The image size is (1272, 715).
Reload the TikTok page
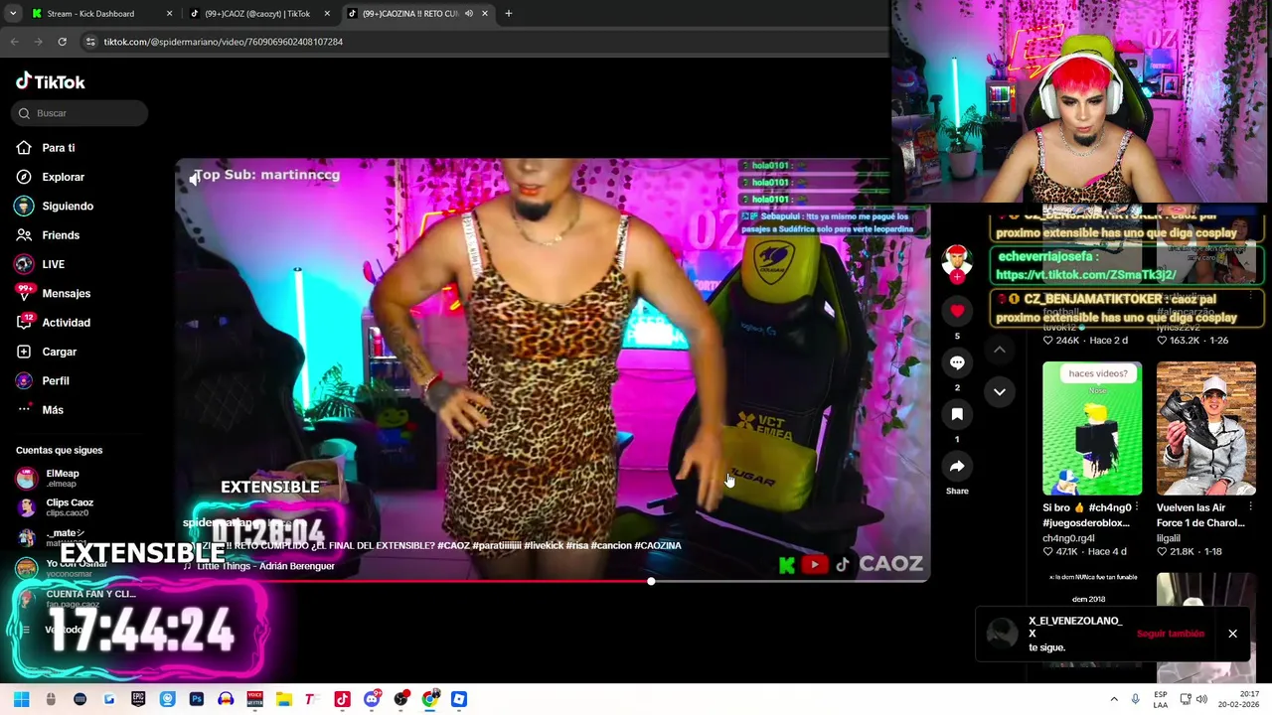(62, 42)
